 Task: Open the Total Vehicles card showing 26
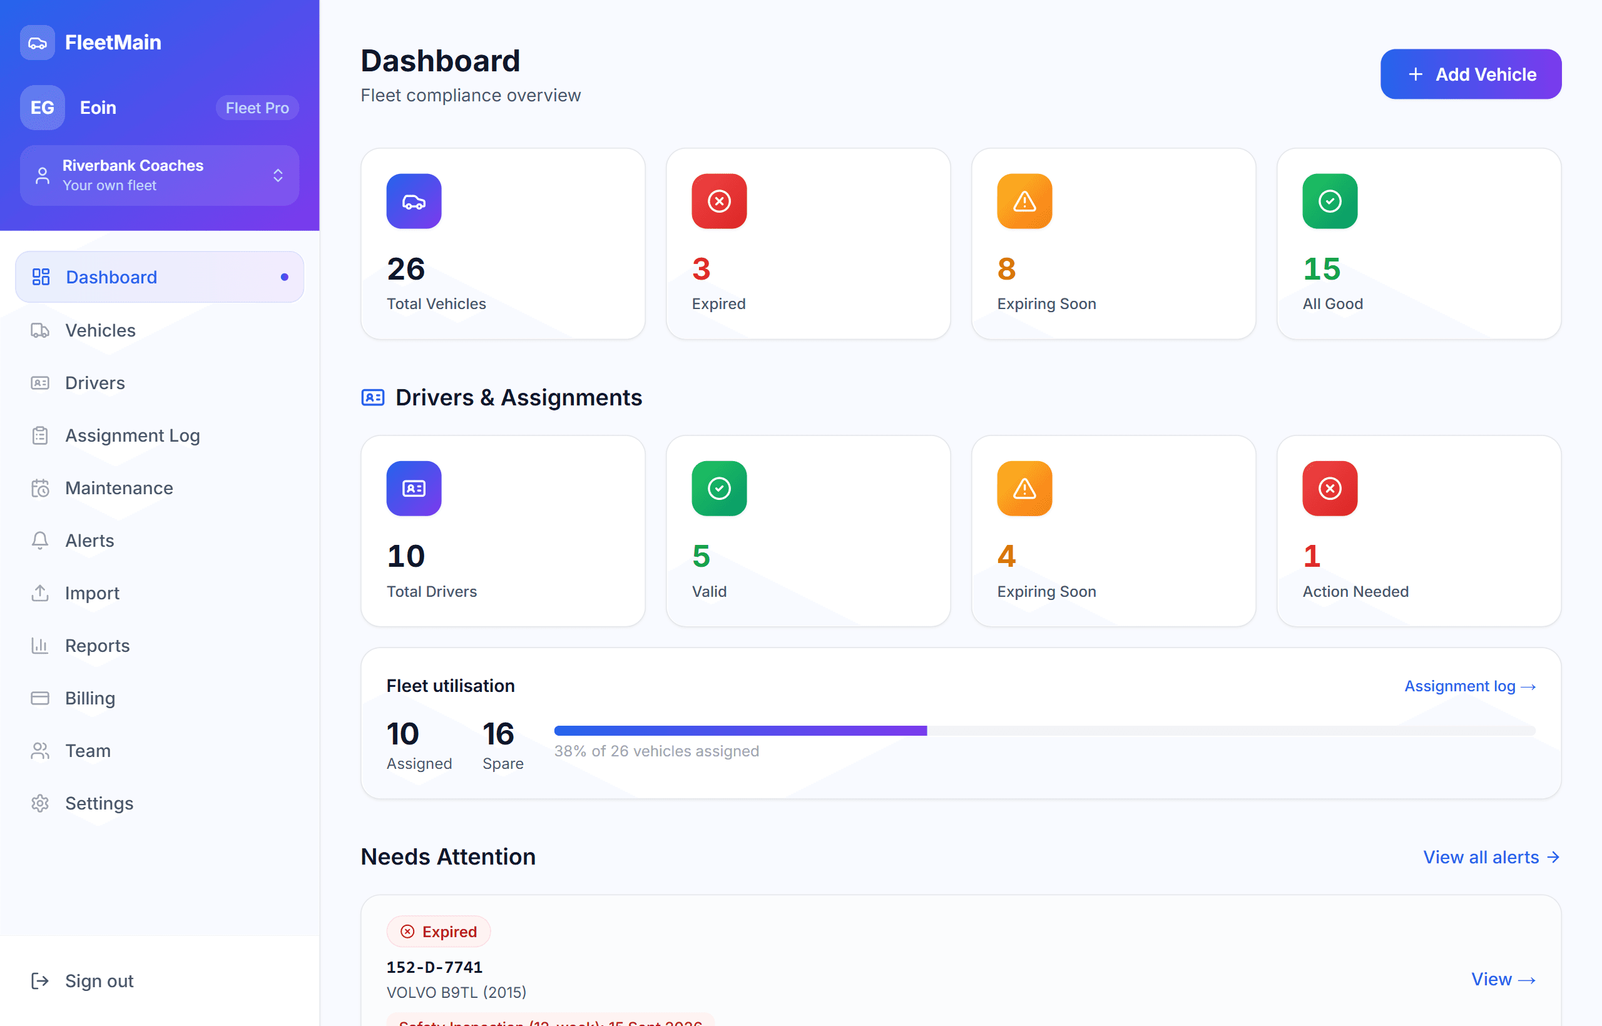[x=503, y=244]
